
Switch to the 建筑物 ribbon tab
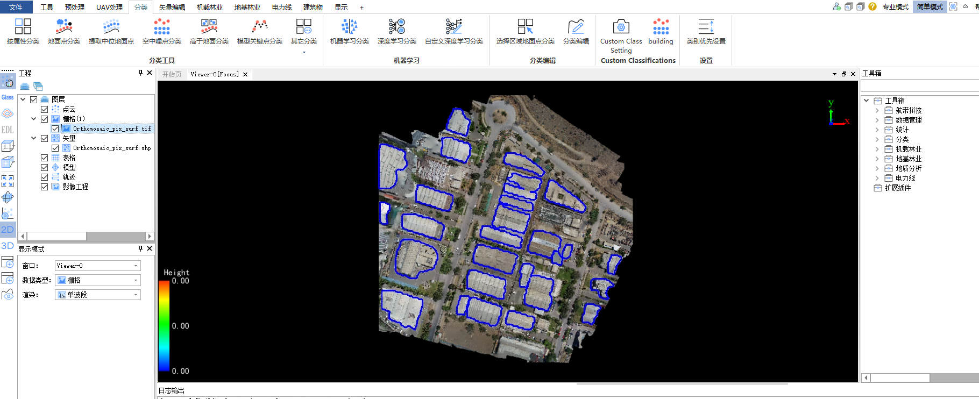[x=313, y=7]
